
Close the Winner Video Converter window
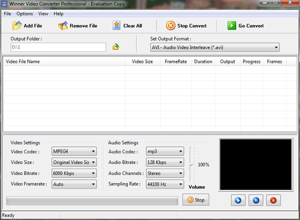[290, 2]
